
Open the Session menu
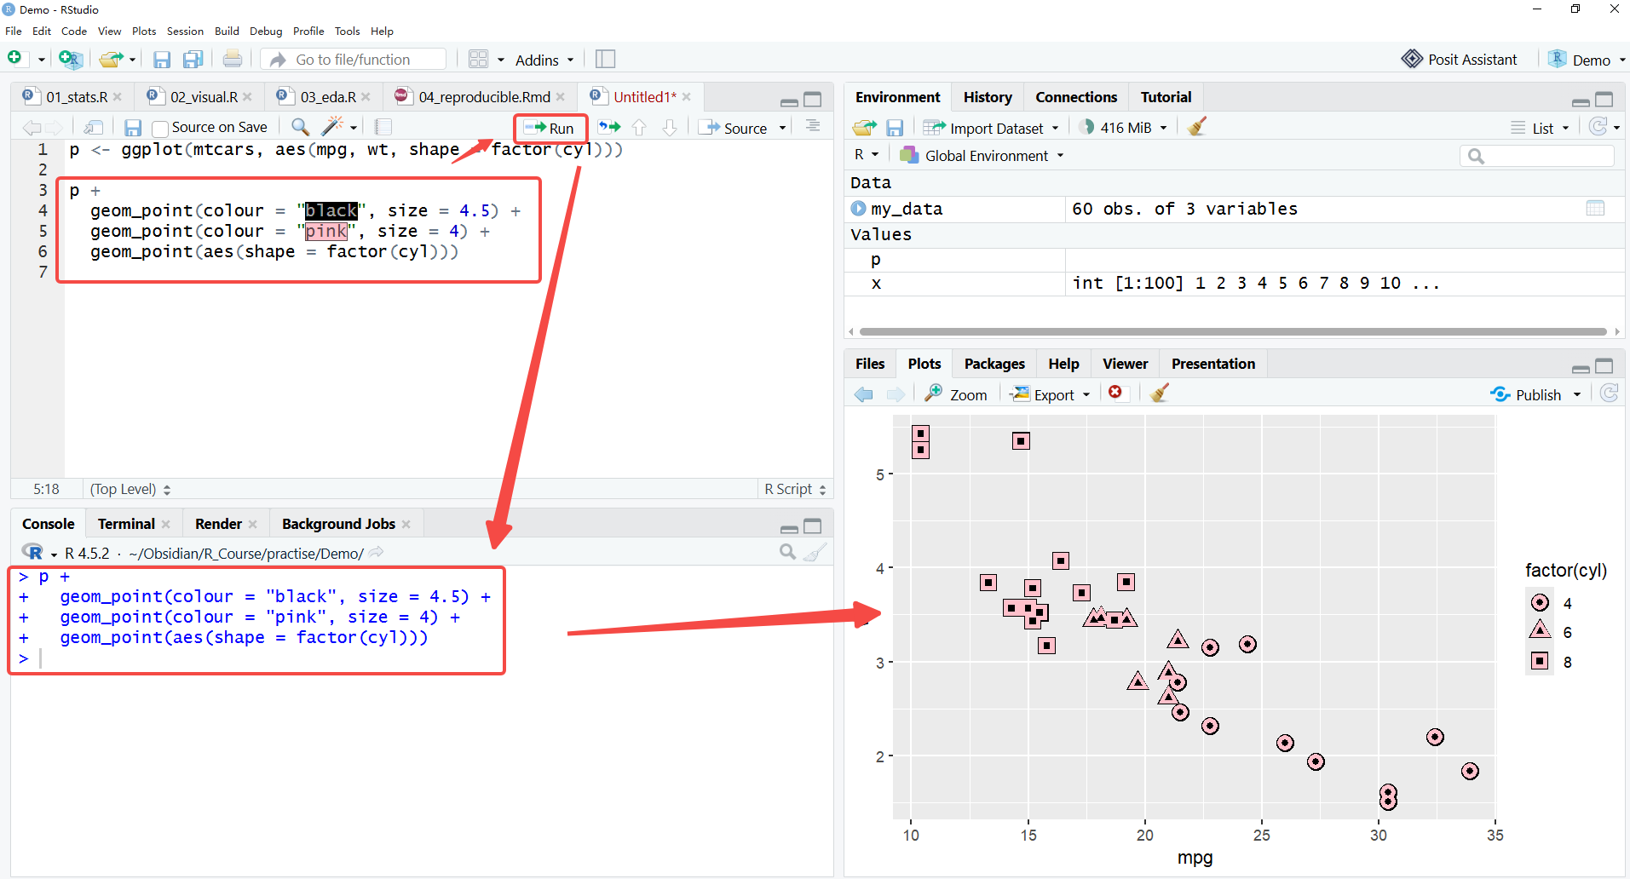[x=185, y=31]
